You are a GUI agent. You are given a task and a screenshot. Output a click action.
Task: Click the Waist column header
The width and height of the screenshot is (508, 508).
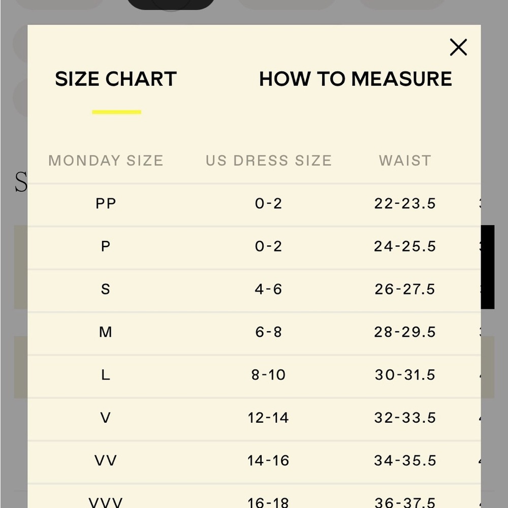pyautogui.click(x=405, y=161)
